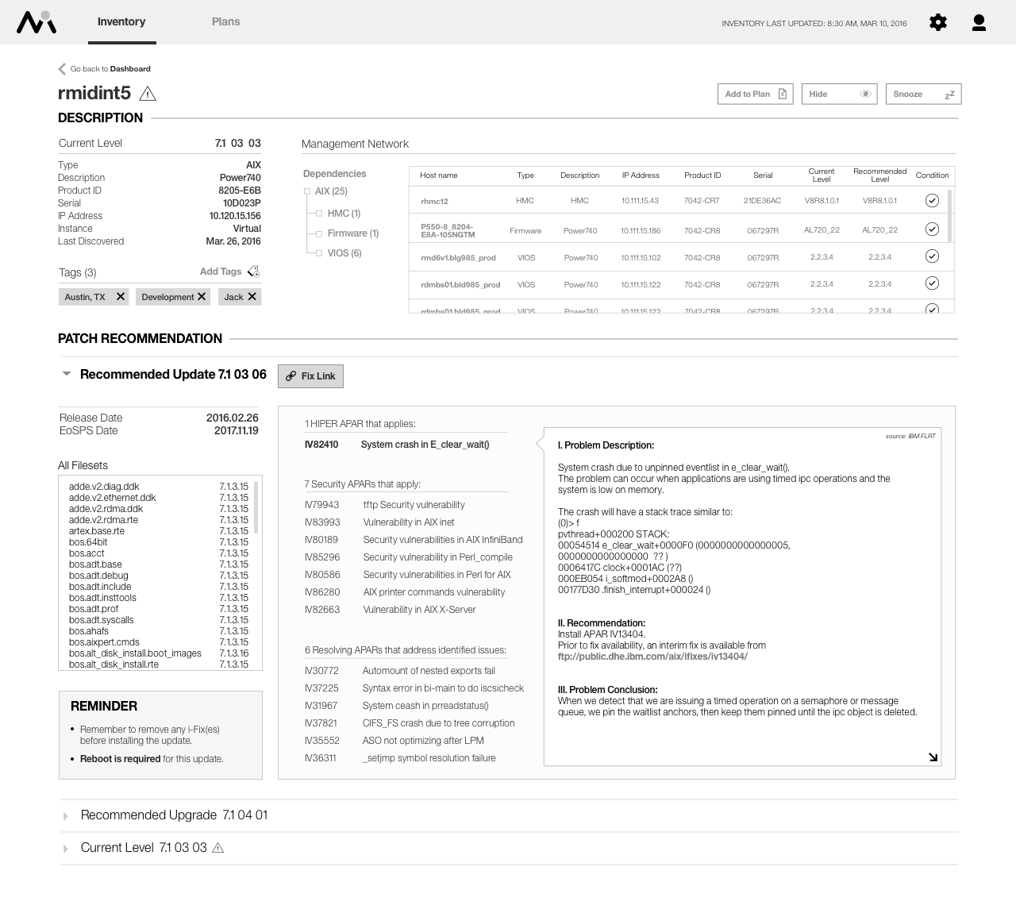Click the condition checkmark for rhmc12
The height and width of the screenshot is (913, 1016).
tap(932, 201)
